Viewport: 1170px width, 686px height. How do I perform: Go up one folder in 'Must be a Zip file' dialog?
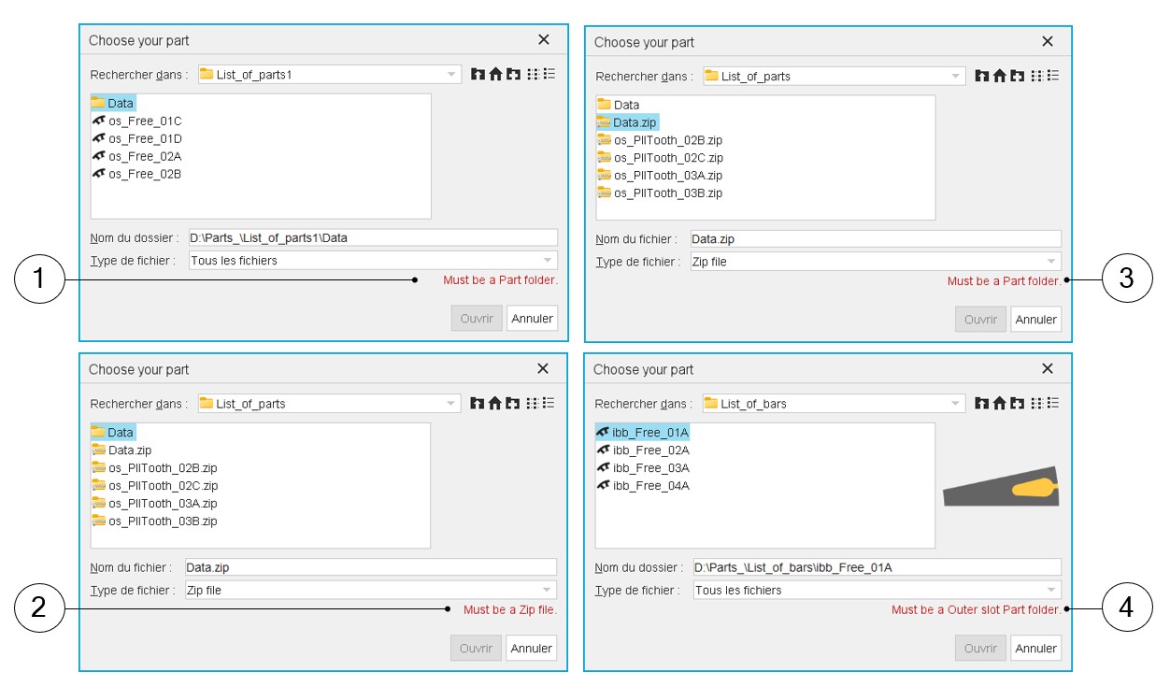point(478,403)
